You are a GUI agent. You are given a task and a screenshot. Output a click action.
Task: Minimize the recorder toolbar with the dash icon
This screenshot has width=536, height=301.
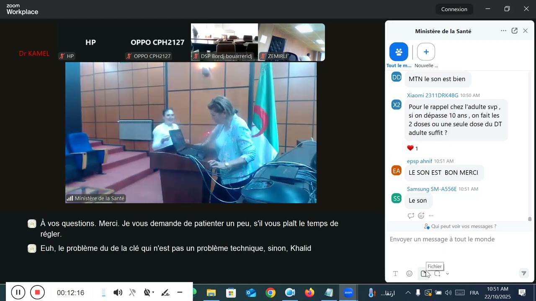point(180,293)
